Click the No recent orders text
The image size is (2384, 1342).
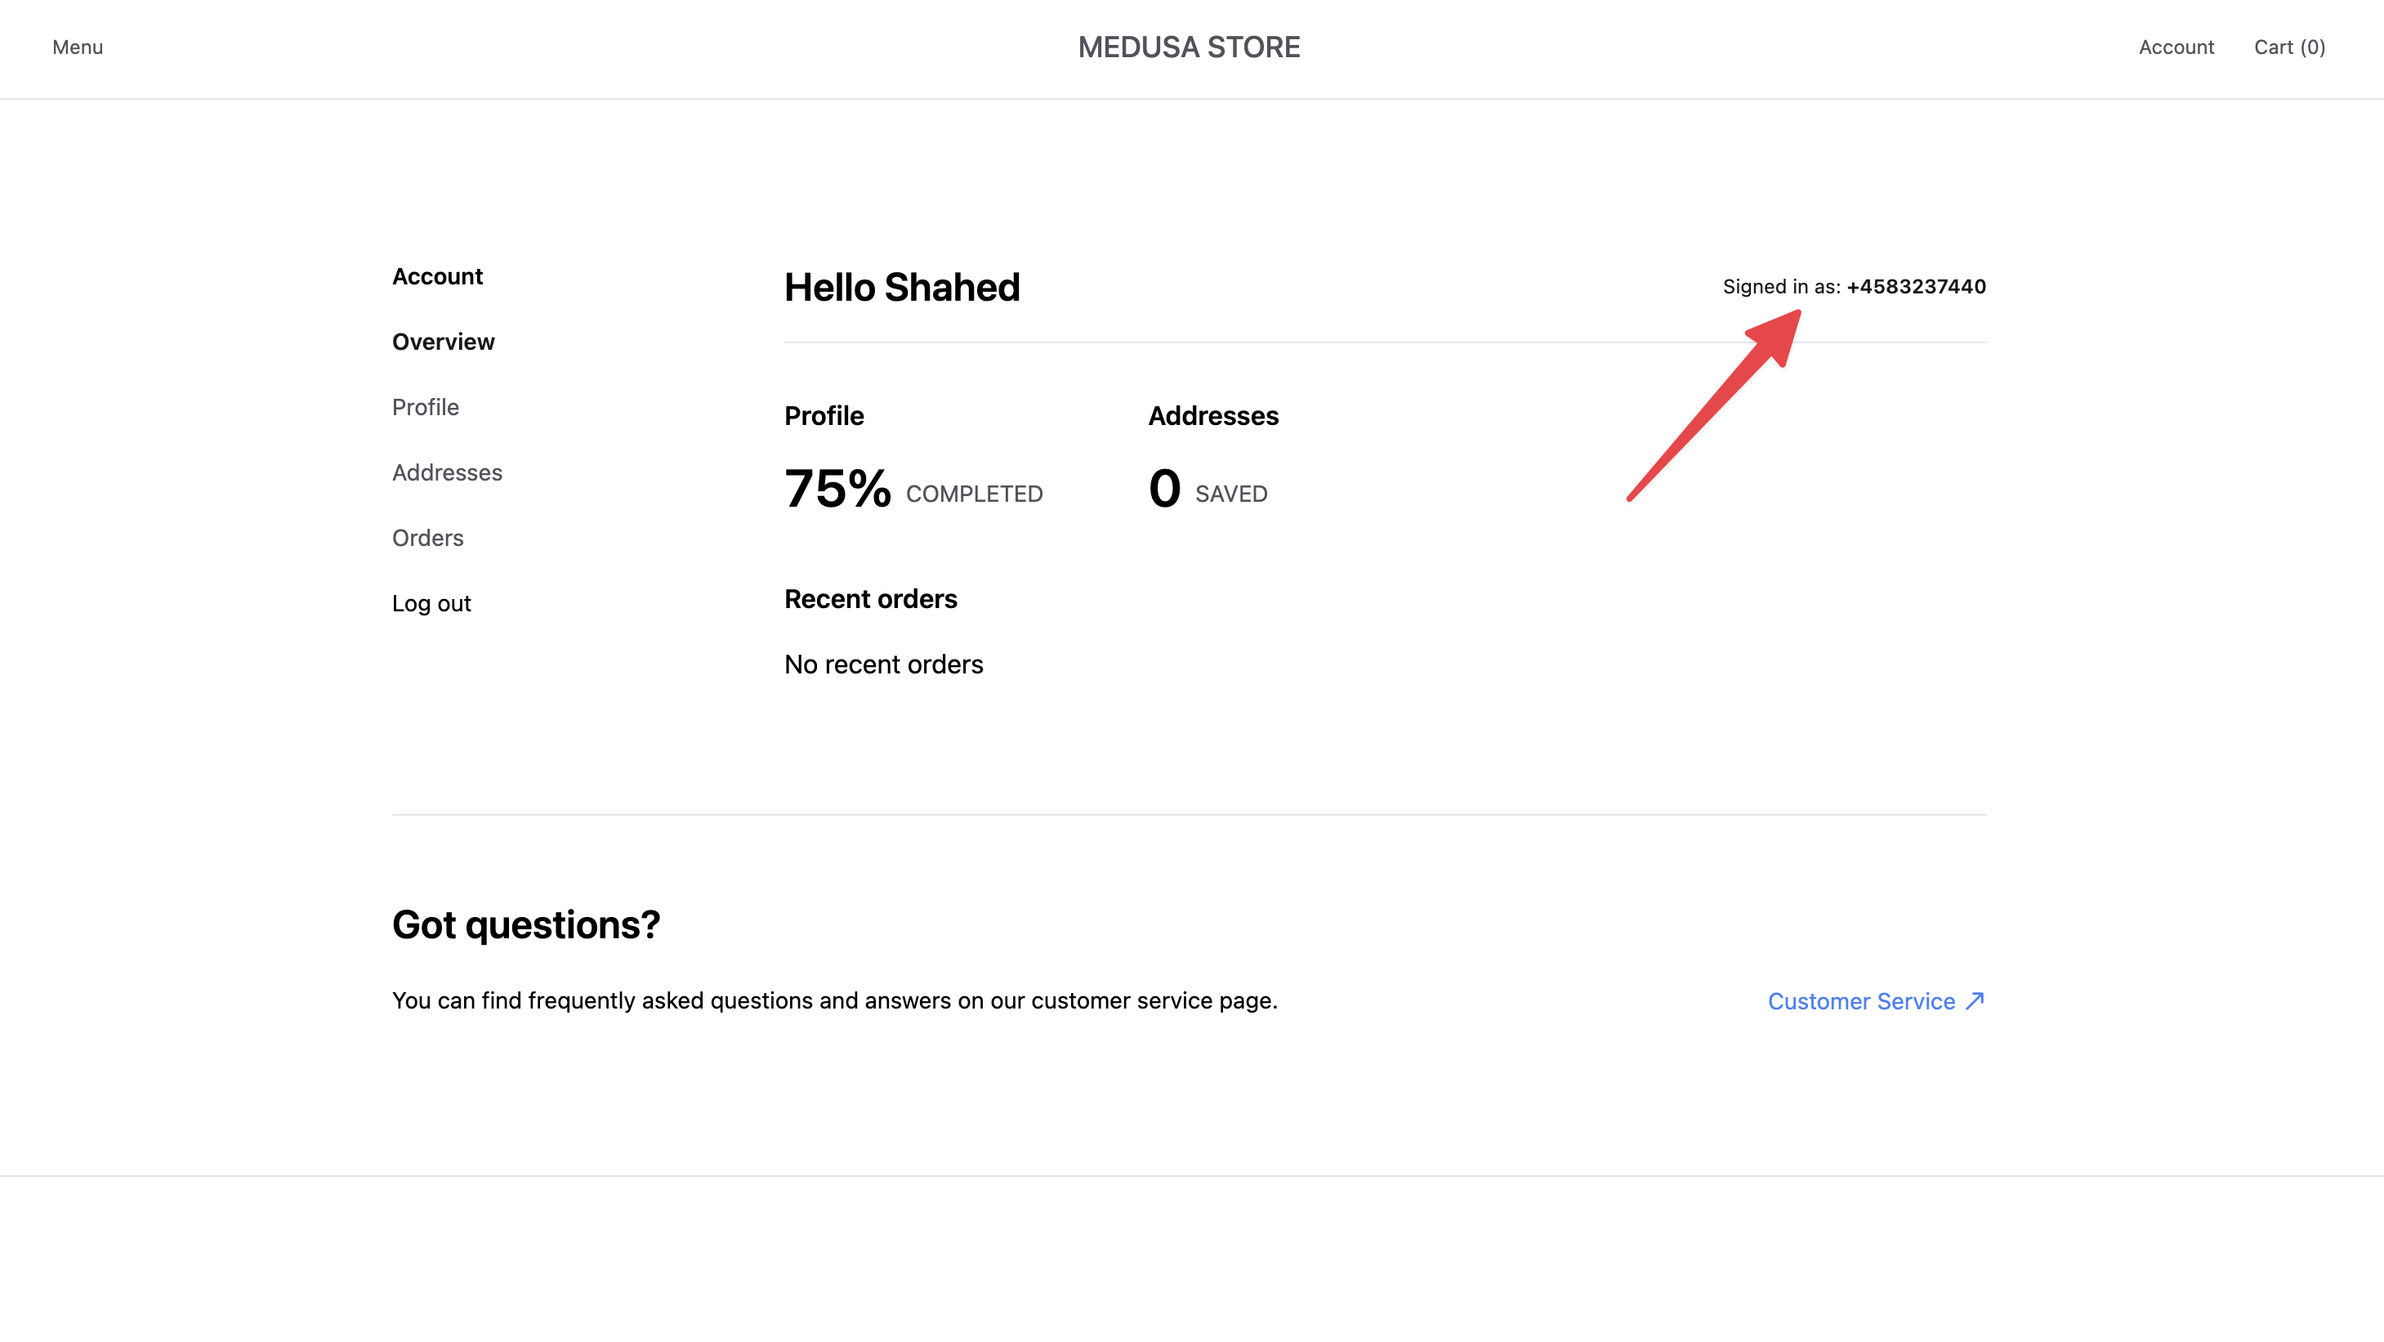tap(883, 664)
